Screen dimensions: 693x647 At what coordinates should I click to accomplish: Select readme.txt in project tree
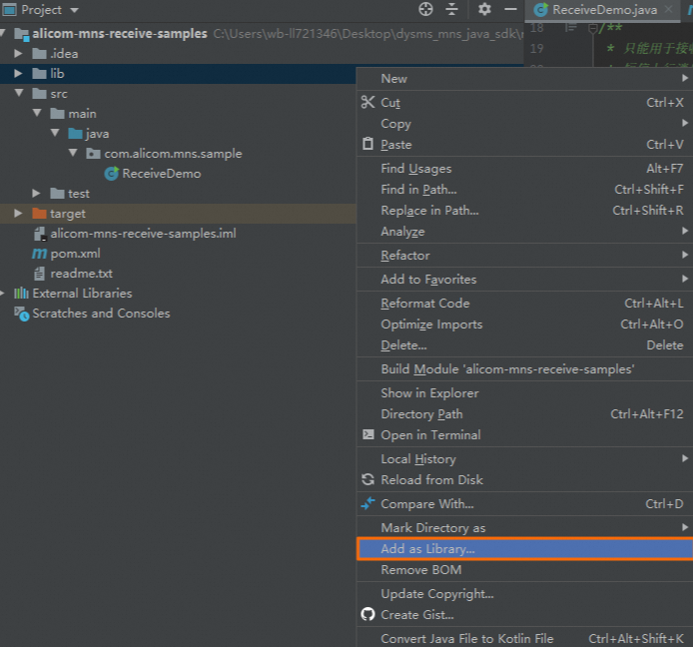[73, 274]
